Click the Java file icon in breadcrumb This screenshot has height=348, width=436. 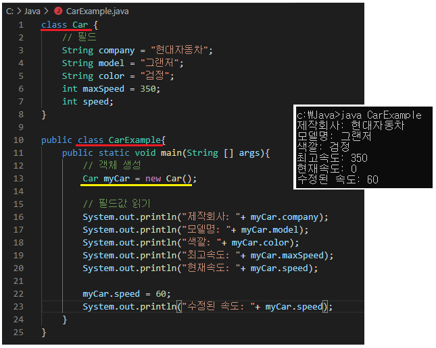point(58,11)
